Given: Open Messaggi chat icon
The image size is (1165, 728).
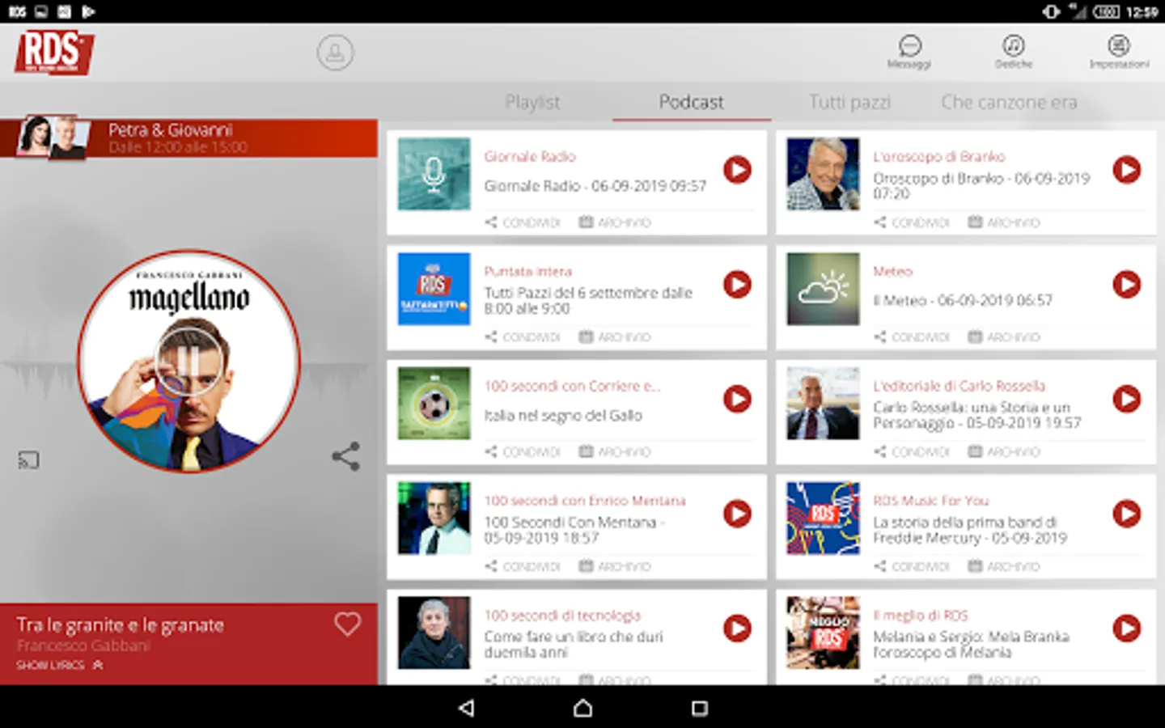Looking at the screenshot, I should (909, 52).
